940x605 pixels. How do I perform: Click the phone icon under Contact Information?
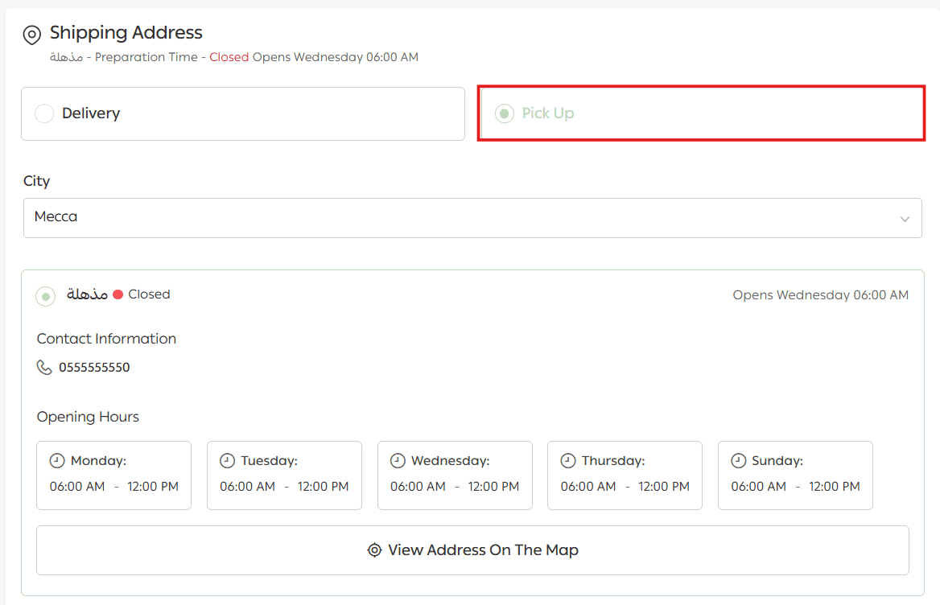pyautogui.click(x=44, y=368)
